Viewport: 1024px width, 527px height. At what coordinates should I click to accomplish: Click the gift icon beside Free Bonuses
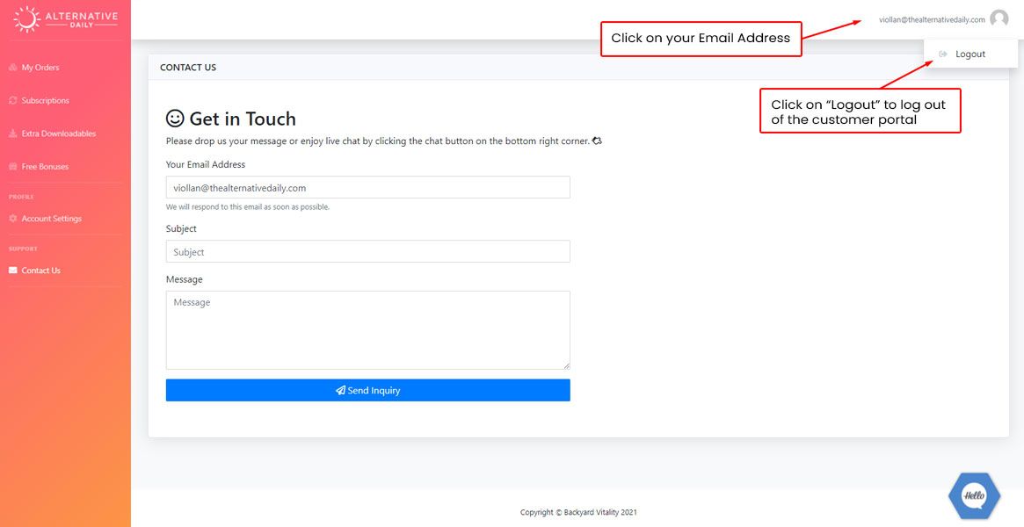click(x=12, y=167)
